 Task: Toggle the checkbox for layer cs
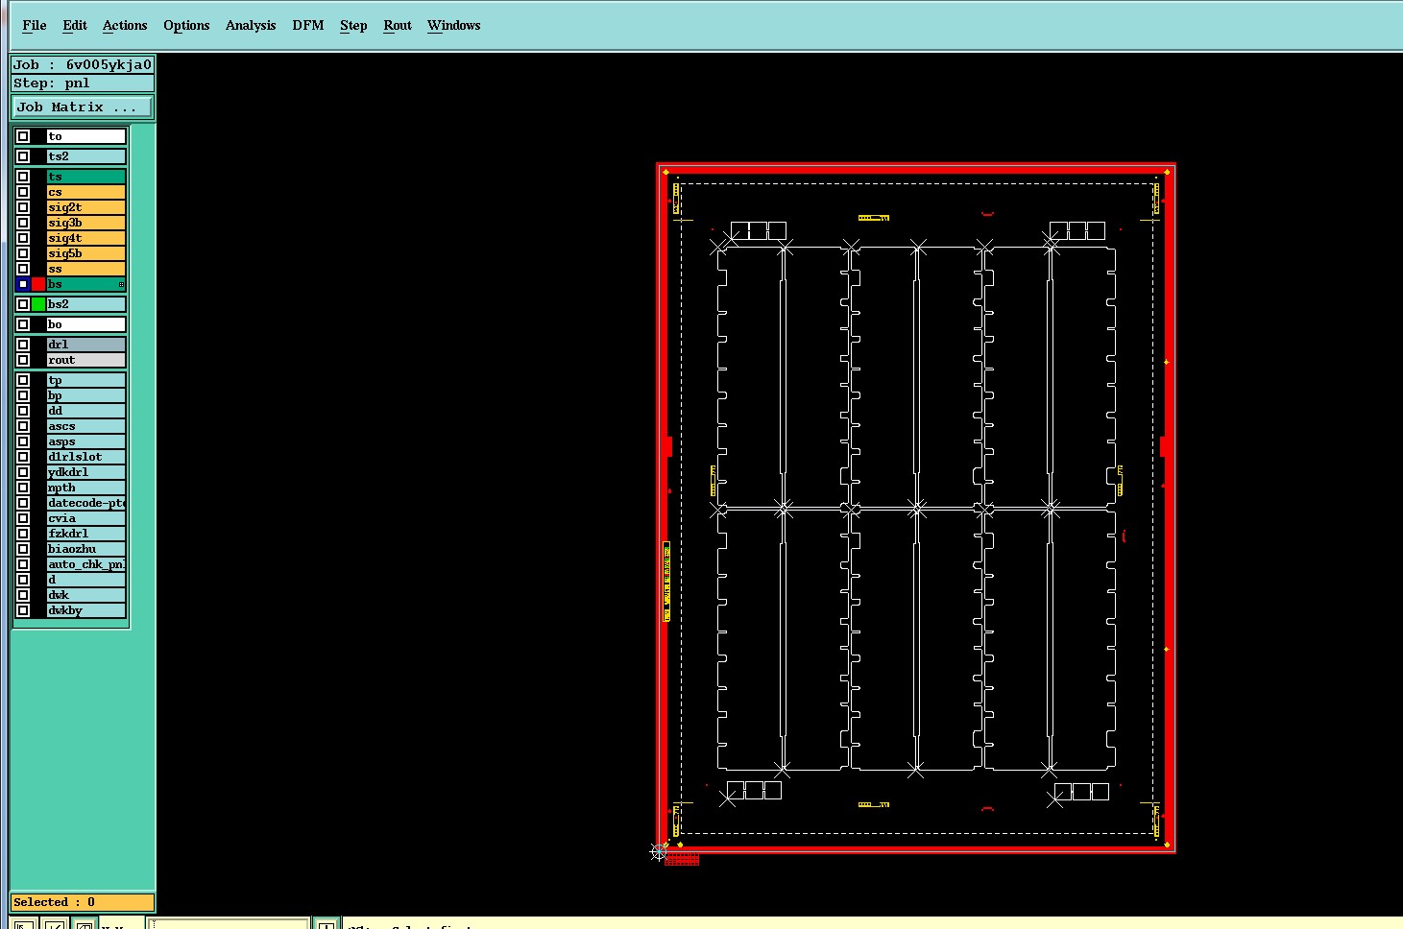23,192
